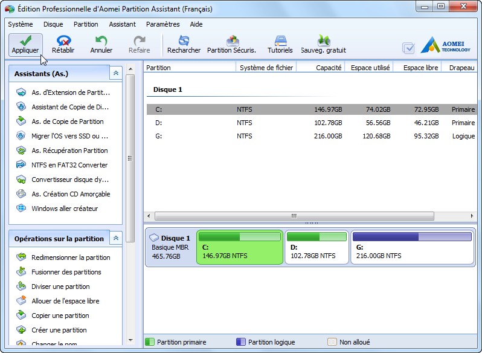Click the 56.56GB used space cell
Screen dimensions: 482x353
pos(378,123)
